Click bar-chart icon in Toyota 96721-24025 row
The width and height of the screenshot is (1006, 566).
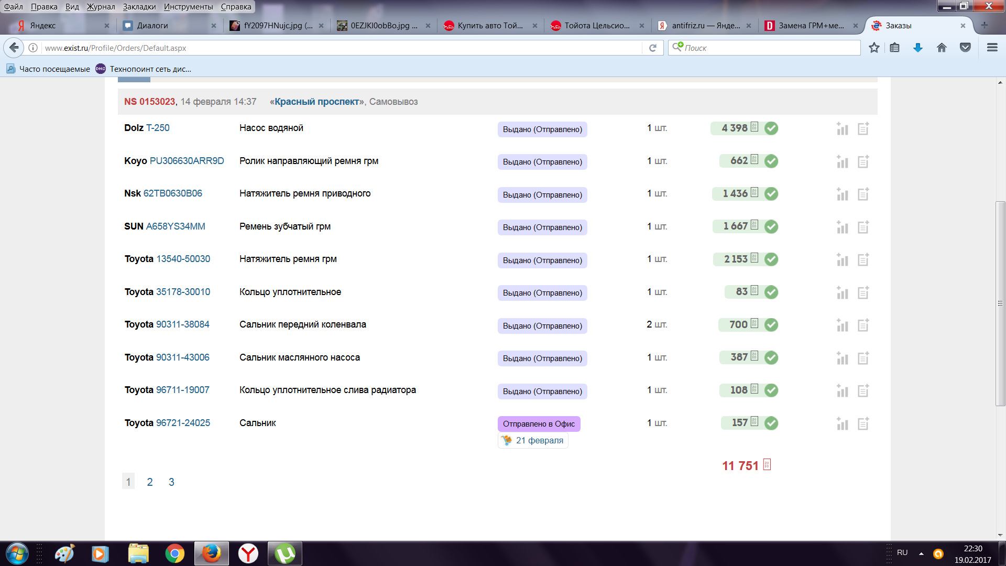[x=842, y=423]
